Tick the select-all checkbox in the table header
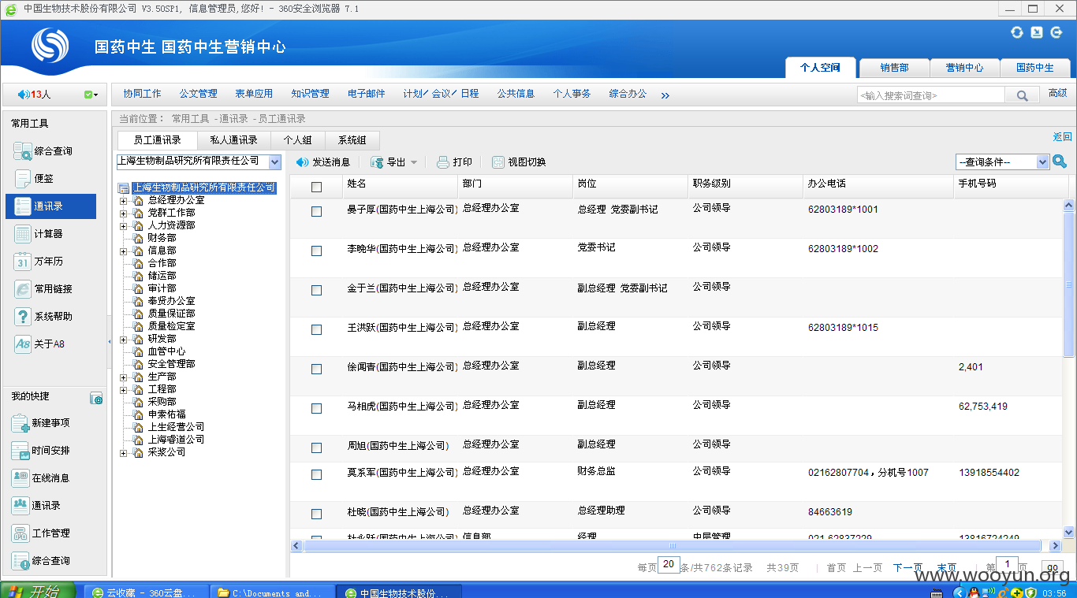1077x598 pixels. pos(316,187)
